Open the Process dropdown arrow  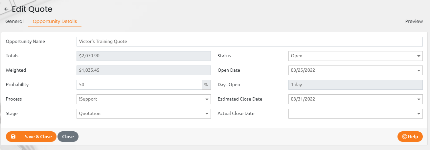(x=207, y=99)
